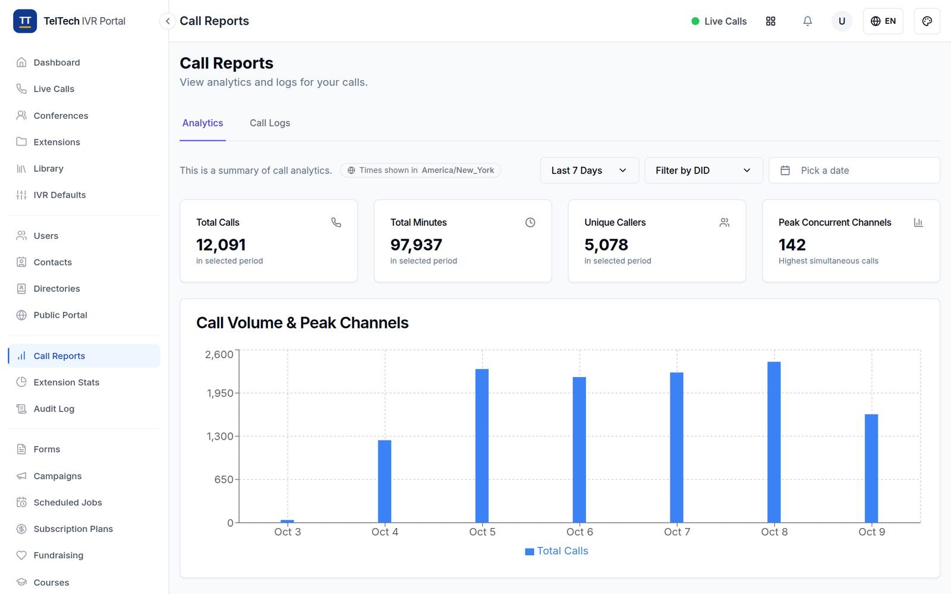Collapse the sidebar with the chevron button
Screen dimensions: 951x594
click(x=168, y=21)
